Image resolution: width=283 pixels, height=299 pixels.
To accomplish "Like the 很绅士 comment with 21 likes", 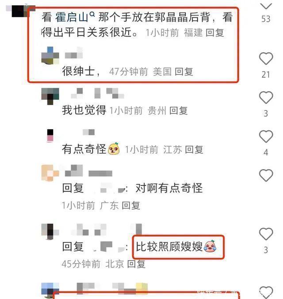I will click(x=266, y=59).
